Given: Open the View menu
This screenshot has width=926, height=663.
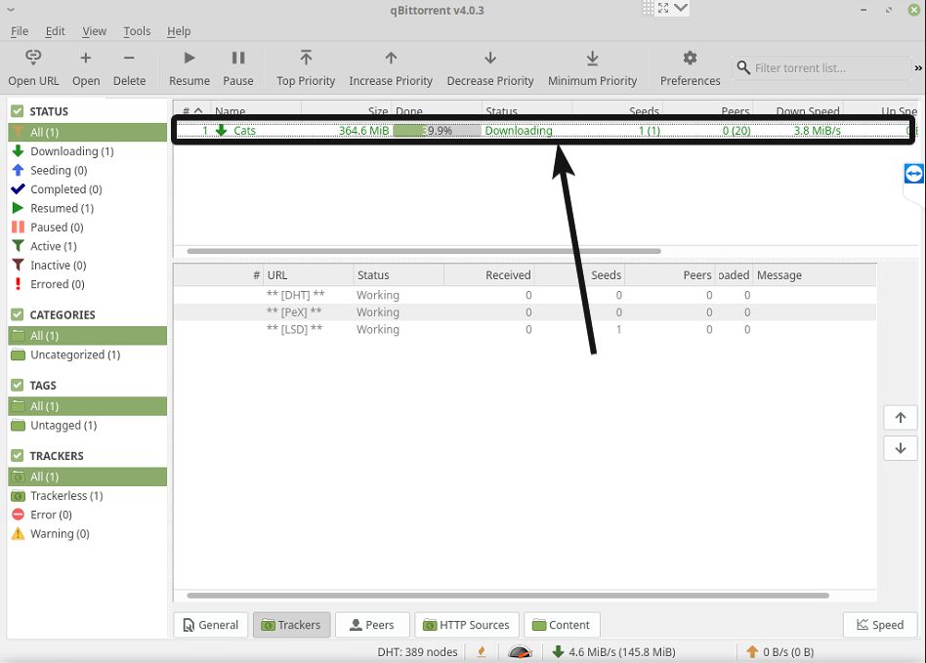Looking at the screenshot, I should [x=94, y=30].
